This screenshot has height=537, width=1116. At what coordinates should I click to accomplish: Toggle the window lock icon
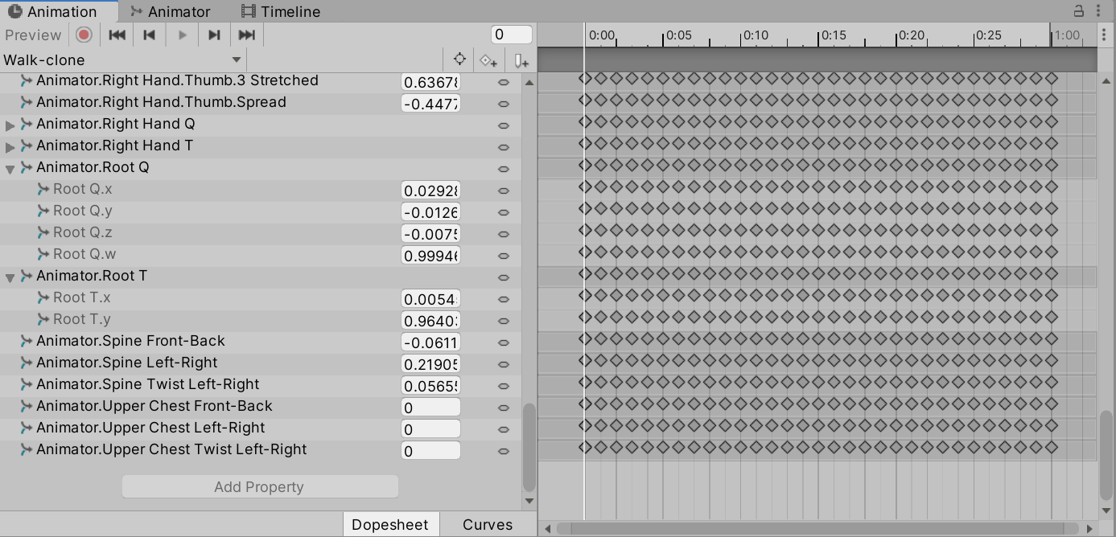[x=1079, y=10]
